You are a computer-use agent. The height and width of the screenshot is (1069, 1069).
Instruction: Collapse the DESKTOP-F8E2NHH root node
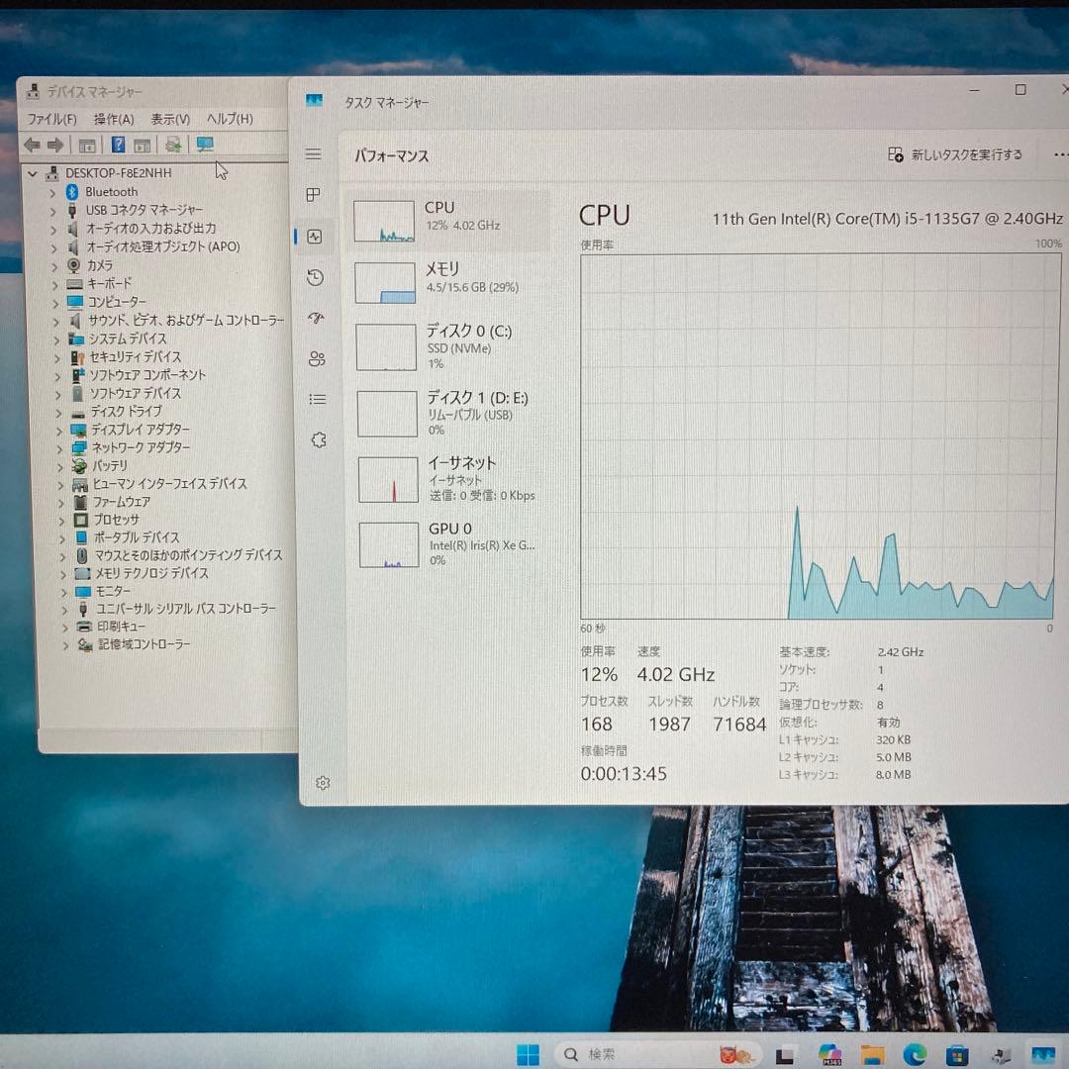(33, 172)
